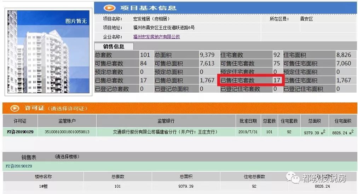Click value 8826.24 in 1#楼 row

pyautogui.click(x=322, y=186)
